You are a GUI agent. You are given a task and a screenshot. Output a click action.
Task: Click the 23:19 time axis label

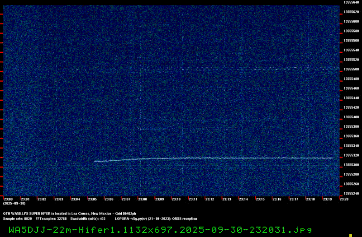tap(327, 199)
